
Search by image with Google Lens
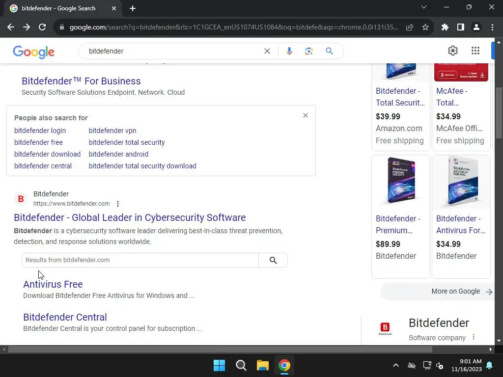[x=308, y=51]
